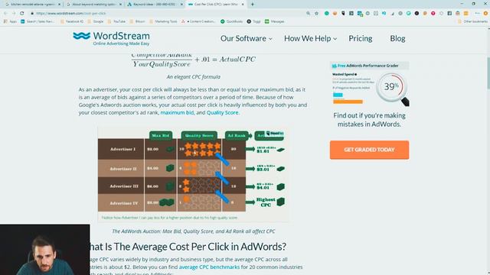
Task: Open the Facebook IG bookmark folder
Action: 72,21
